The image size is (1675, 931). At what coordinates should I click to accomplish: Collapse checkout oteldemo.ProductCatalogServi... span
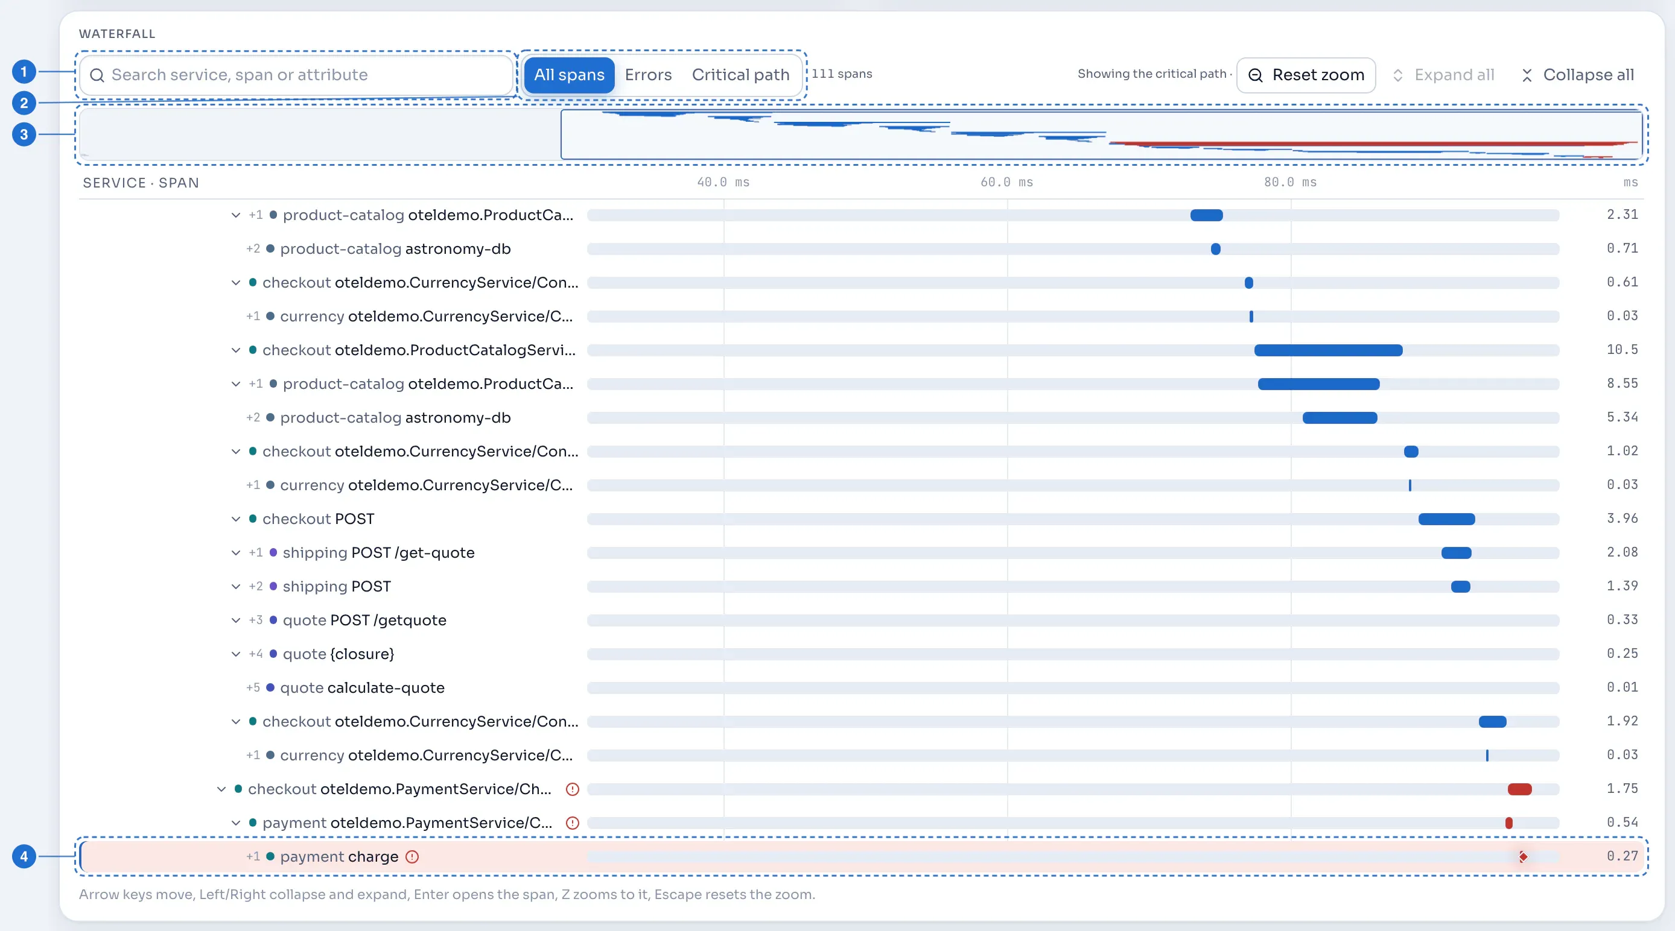[x=235, y=350]
